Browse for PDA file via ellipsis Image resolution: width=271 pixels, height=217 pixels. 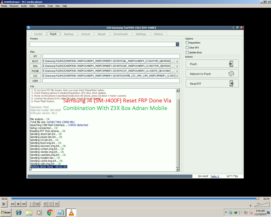(x=173, y=66)
